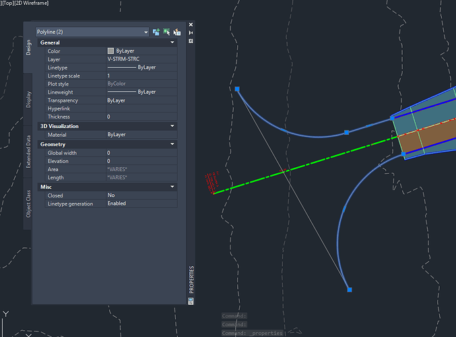Select the top-left polyline endpoint grip

[x=237, y=89]
